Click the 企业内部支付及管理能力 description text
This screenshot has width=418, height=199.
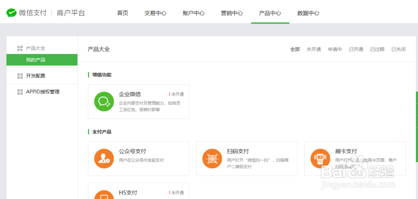point(150,106)
